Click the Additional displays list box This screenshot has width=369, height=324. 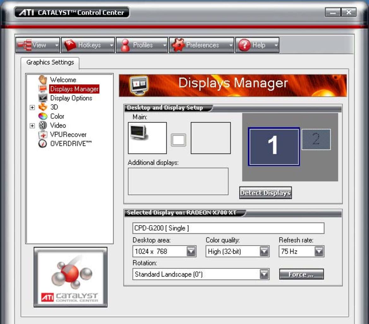[178, 182]
